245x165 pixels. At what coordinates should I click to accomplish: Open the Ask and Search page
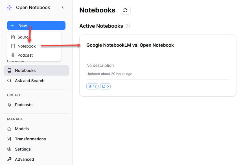[x=30, y=81]
